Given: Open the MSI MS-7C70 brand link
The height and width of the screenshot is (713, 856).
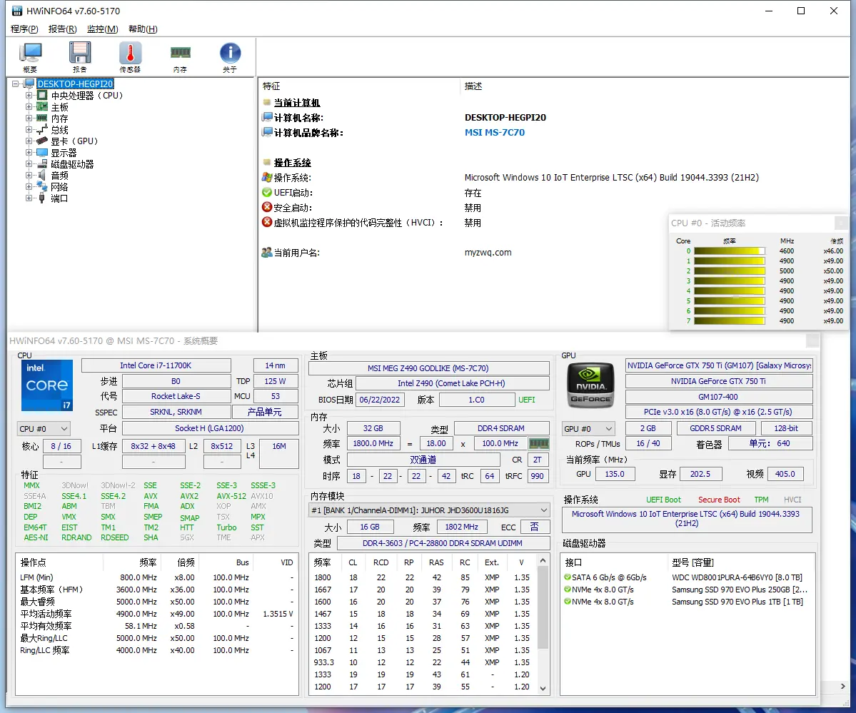Looking at the screenshot, I should 495,132.
